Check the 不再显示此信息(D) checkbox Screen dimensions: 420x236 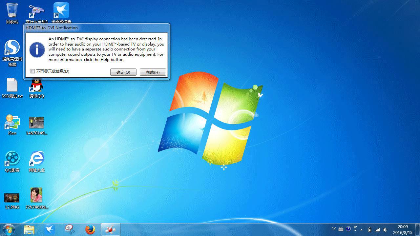32,71
